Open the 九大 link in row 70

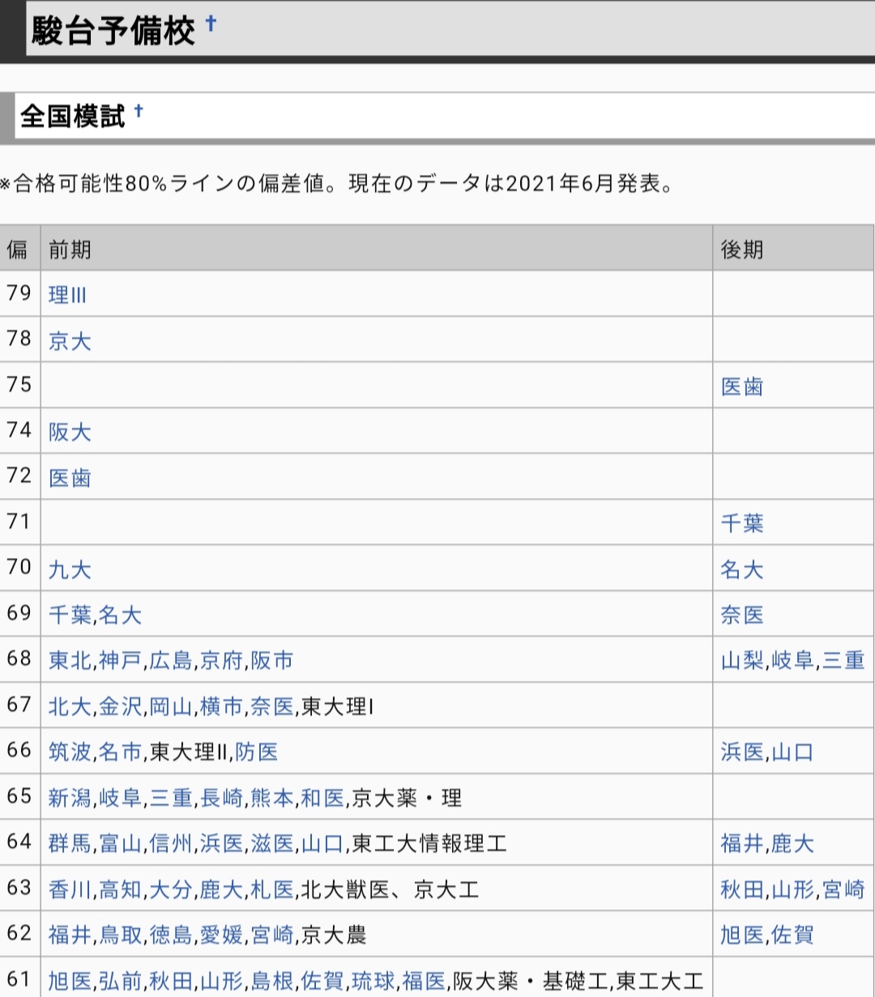pyautogui.click(x=70, y=569)
